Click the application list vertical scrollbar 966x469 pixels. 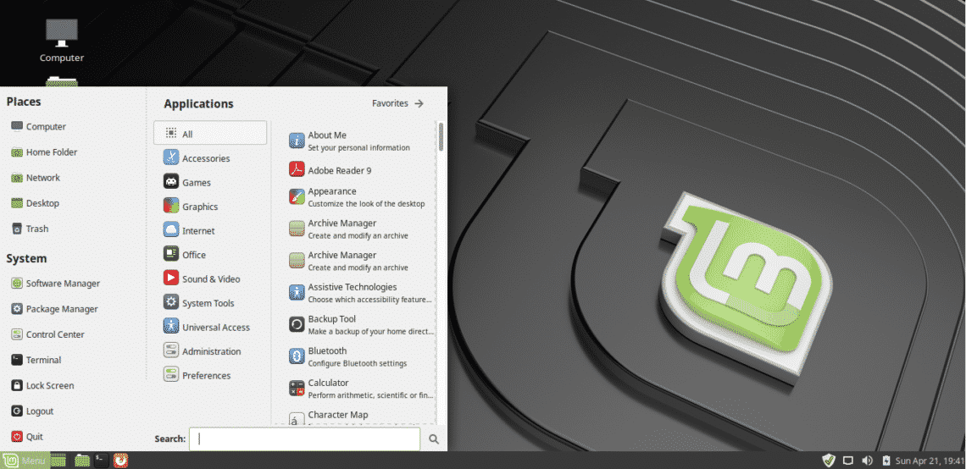(x=441, y=137)
